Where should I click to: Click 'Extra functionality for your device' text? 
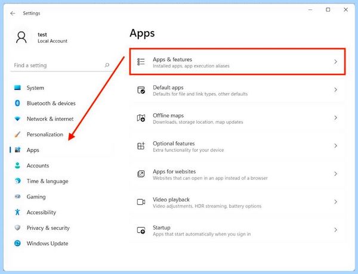(189, 150)
